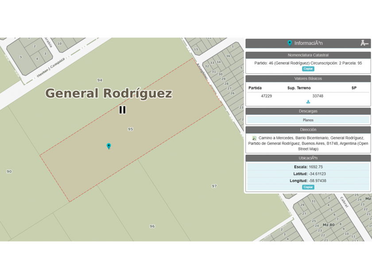The width and height of the screenshot is (372, 279).
Task: Click the Valores Básicos section header
Action: [x=308, y=78]
